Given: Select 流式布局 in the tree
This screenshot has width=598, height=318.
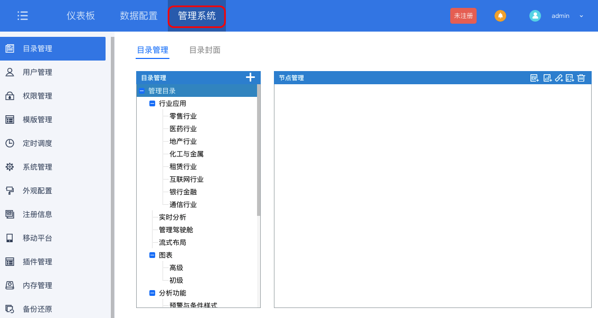Looking at the screenshot, I should [x=173, y=242].
